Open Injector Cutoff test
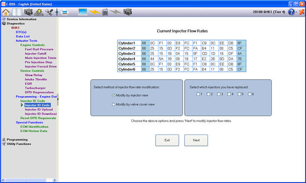This screenshot has width=306, height=183. 36,53
